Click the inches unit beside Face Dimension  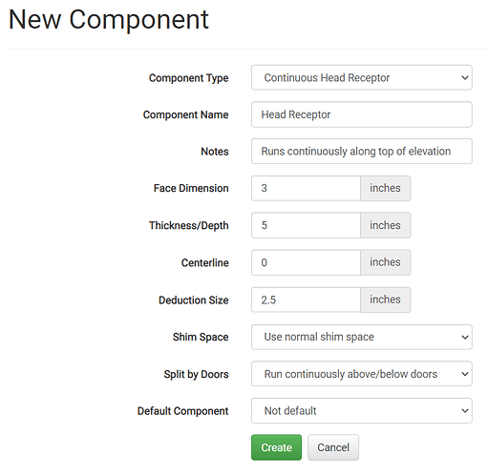point(385,188)
